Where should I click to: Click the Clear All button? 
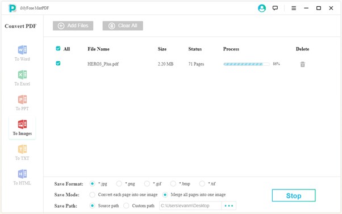point(123,26)
